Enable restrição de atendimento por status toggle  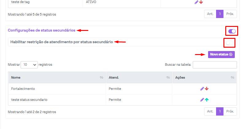229,43
